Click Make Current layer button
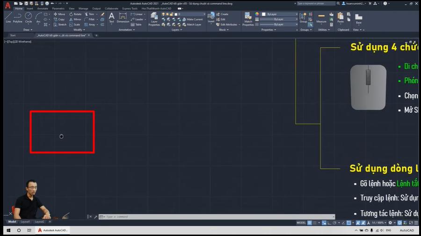 coord(192,19)
